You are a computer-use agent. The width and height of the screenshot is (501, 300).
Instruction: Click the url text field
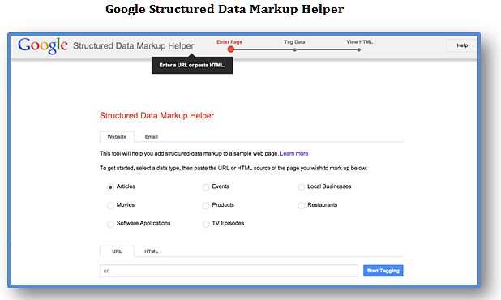[229, 271]
